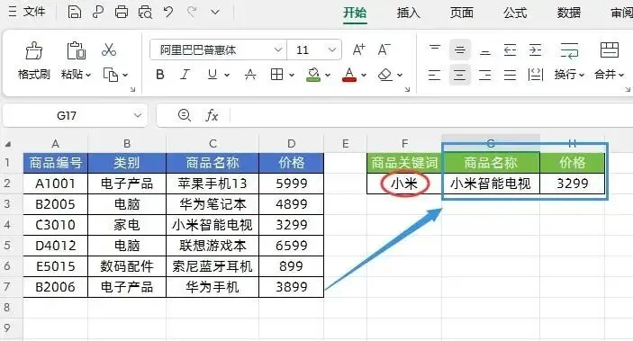Switch to the 开始 tab
This screenshot has width=633, height=341.
355,13
